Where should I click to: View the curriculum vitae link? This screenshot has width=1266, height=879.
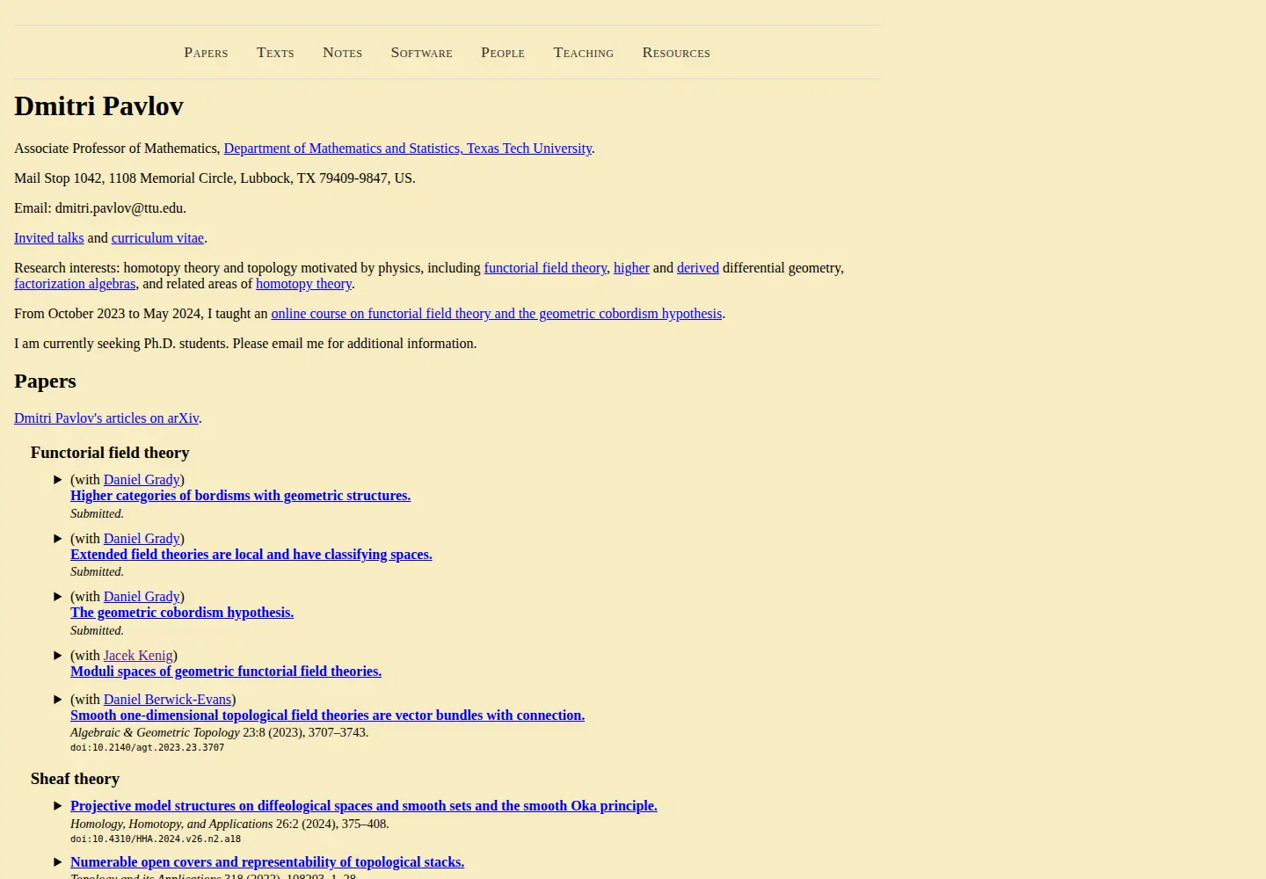157,238
